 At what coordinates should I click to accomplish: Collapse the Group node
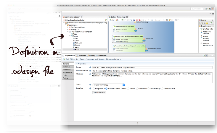pos(70,36)
